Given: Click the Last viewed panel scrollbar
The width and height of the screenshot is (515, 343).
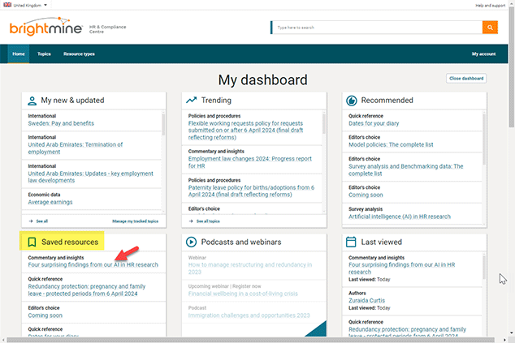Looking at the screenshot, I should 484,268.
